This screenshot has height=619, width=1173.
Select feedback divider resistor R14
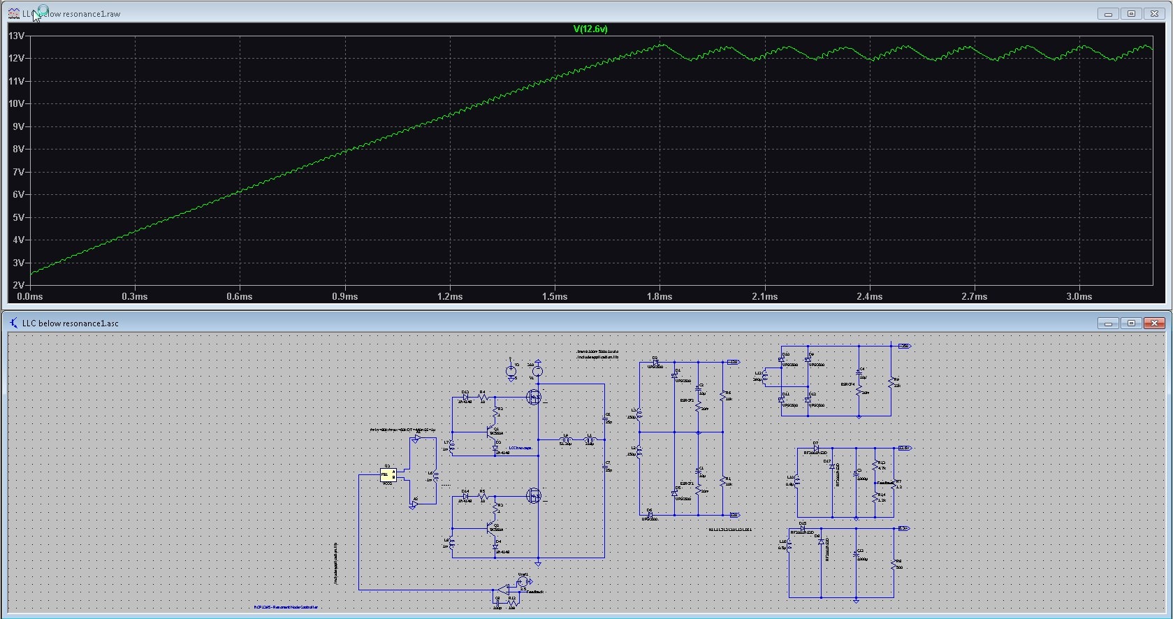[x=875, y=497]
